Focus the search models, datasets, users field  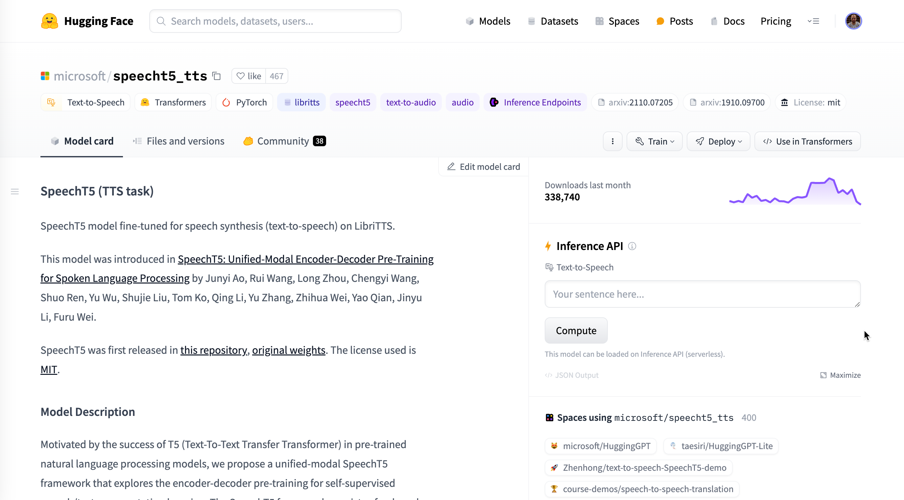(275, 21)
